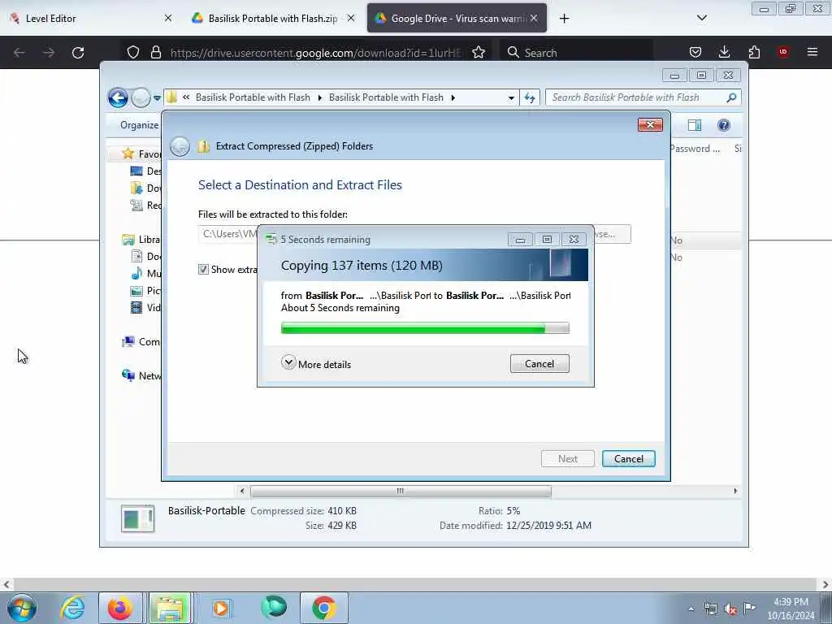The width and height of the screenshot is (832, 624).
Task: Open Windows Explorer taskbar button
Action: coord(170,608)
